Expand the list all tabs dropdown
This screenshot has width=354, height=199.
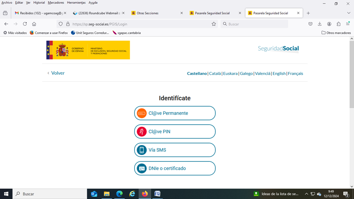click(x=349, y=13)
